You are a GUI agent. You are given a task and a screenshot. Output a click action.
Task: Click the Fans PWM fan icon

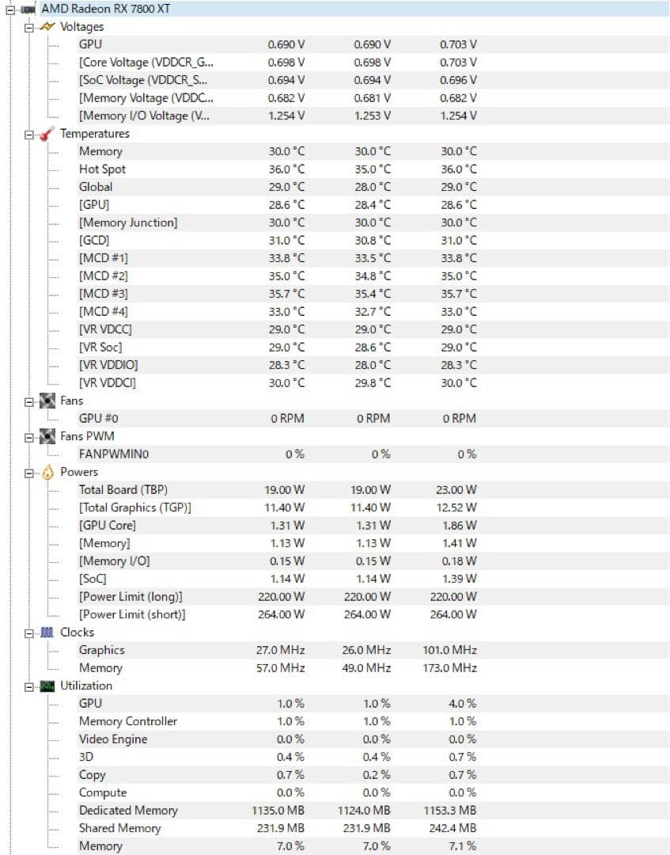click(49, 436)
